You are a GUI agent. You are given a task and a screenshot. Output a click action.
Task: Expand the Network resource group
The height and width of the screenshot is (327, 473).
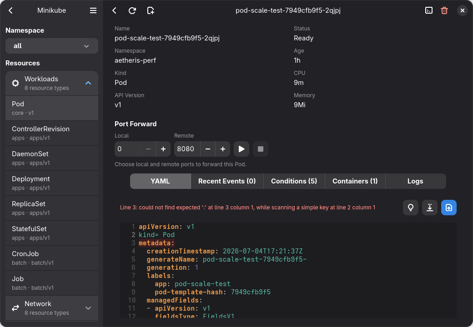tap(88, 308)
